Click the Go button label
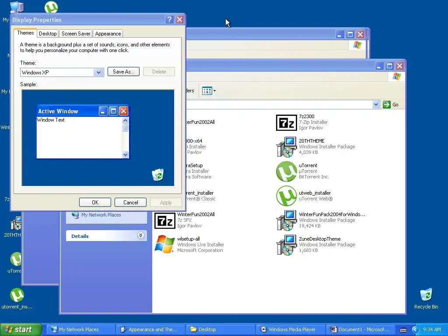Viewport: 448px width, 336px height. (x=395, y=105)
